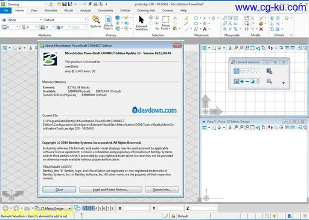This screenshot has height=220, width=309.
Task: Open the File menu
Action: pyautogui.click(x=6, y=10)
